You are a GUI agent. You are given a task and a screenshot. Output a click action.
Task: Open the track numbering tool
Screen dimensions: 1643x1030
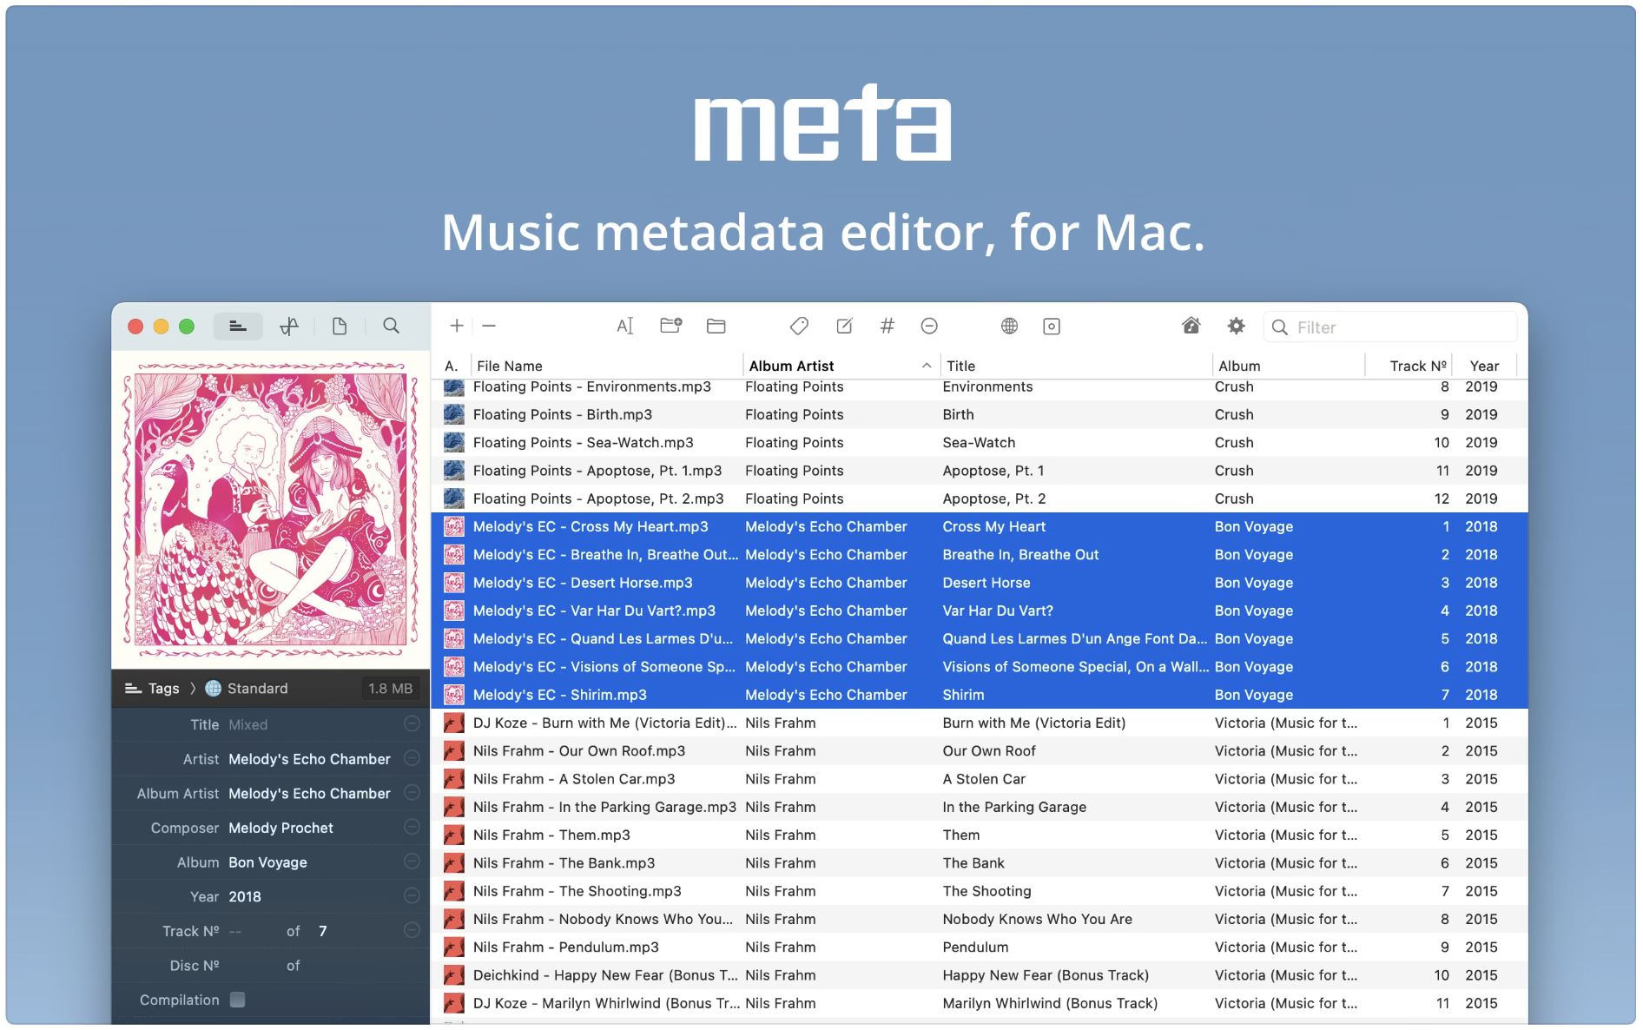click(x=887, y=326)
